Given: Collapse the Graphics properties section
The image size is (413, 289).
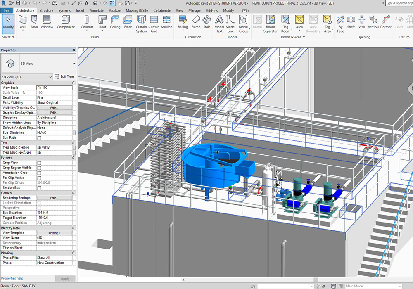Looking at the screenshot, I should pos(74,83).
